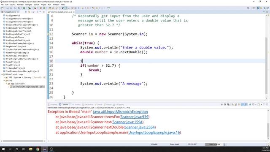Screen dimensions: 270x152
Task: Open the Navigate menu
Action: coord(29,5)
